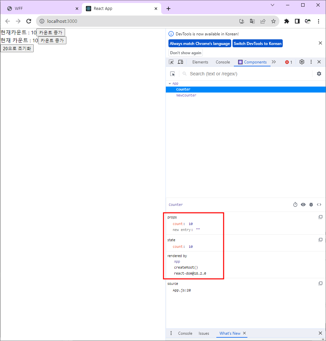
Task: Collapse the App node in component tree
Action: [170, 84]
